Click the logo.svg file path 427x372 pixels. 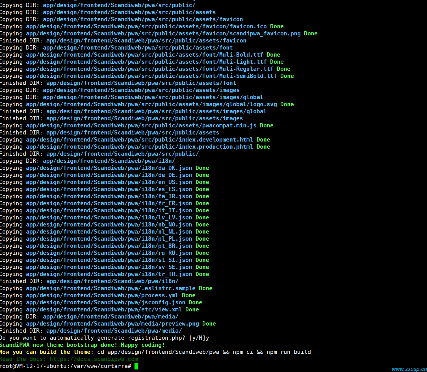click(151, 104)
